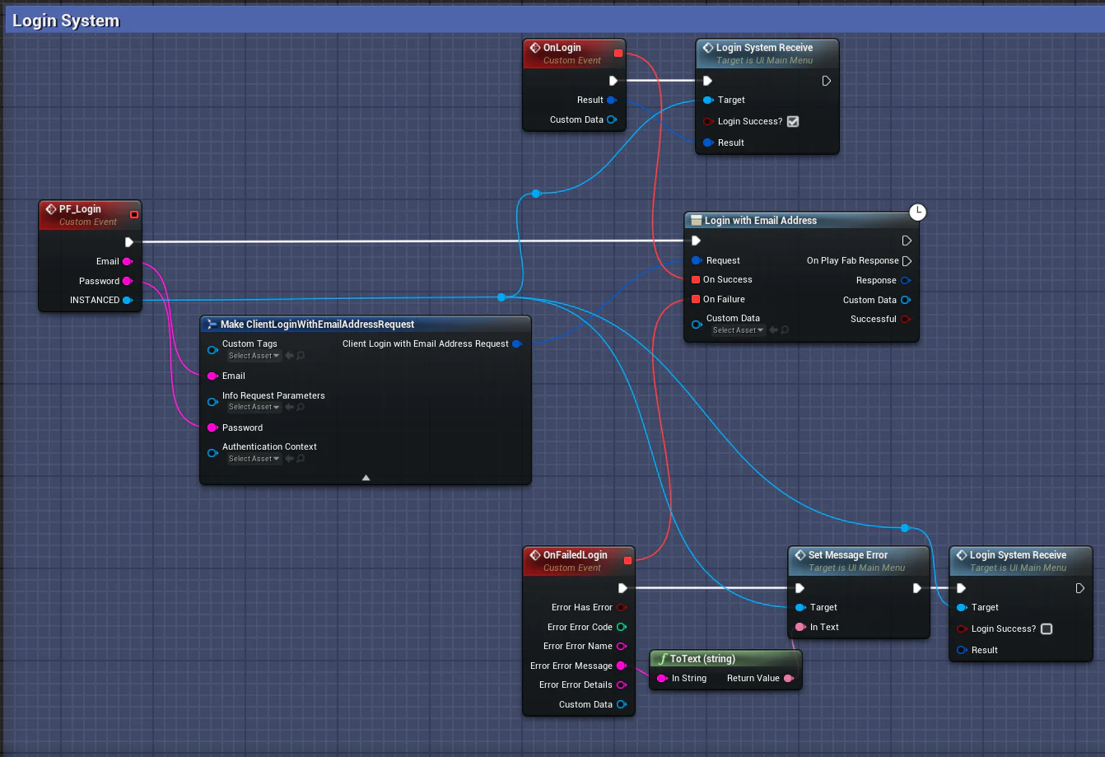Viewport: 1105px width, 757px height.
Task: Uncheck the checked Login Success? checkbox
Action: (793, 122)
